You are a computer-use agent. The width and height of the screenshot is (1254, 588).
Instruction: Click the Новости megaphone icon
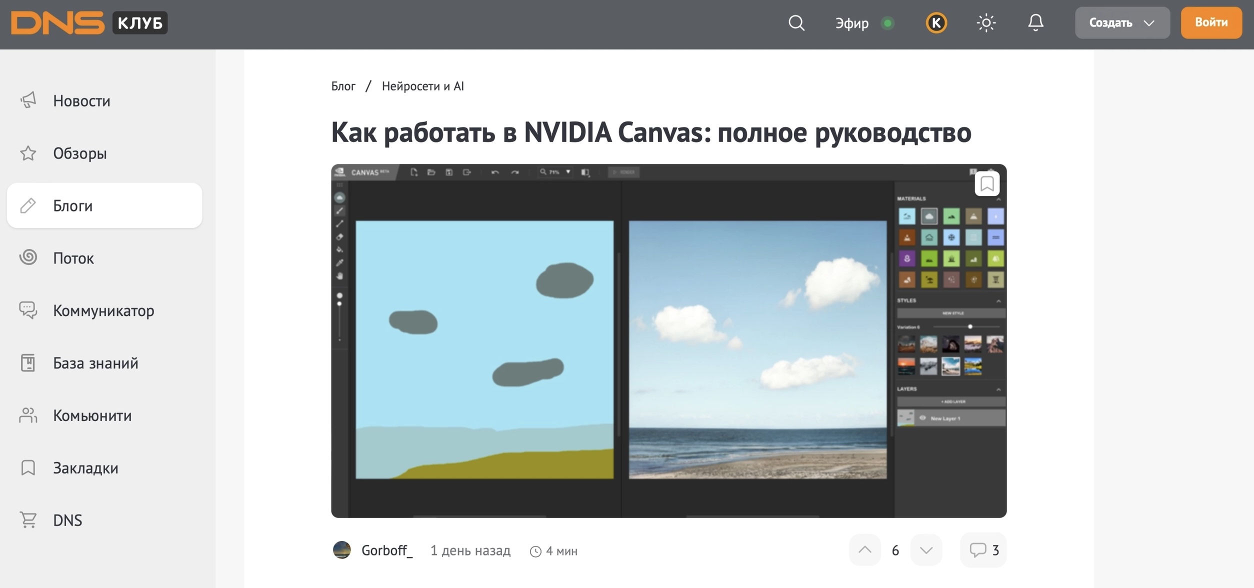pos(28,100)
